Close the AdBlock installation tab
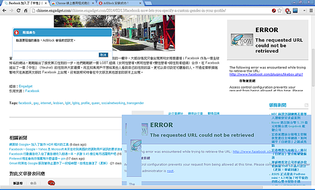 140,3
